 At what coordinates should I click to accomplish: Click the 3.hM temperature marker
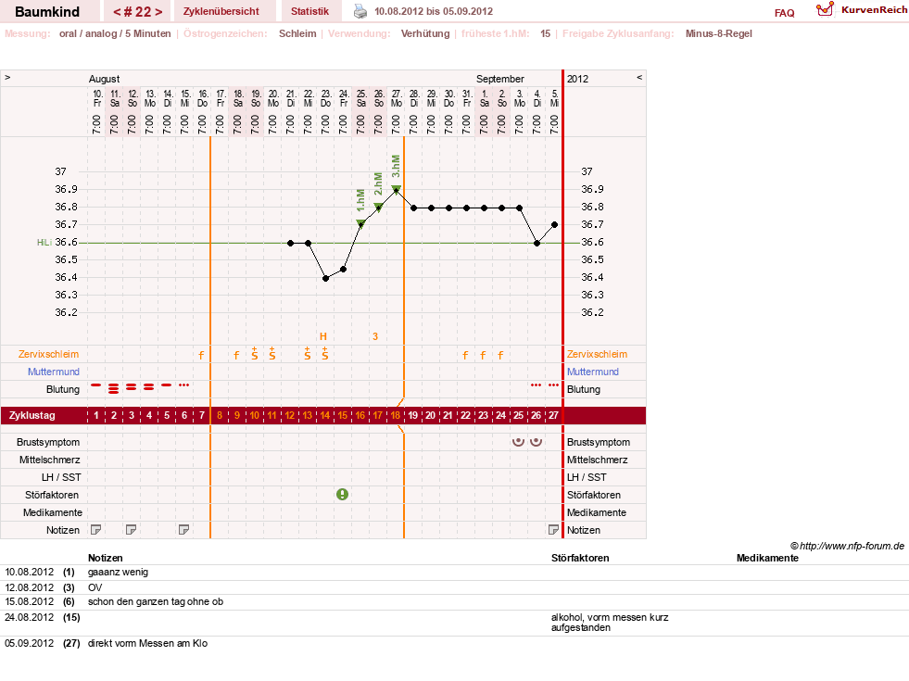(396, 189)
